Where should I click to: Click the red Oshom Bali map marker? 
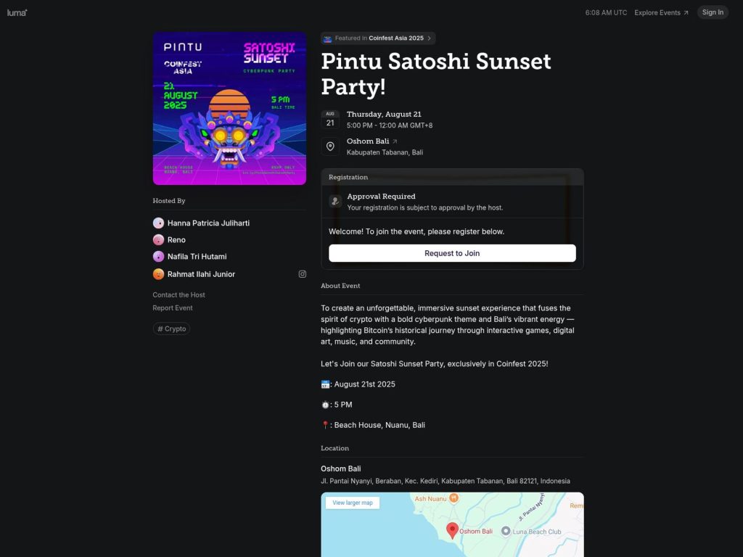click(x=452, y=530)
